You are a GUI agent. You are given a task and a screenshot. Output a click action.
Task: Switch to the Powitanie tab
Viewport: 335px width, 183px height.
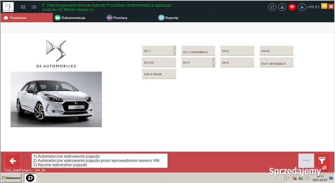[x=27, y=18]
